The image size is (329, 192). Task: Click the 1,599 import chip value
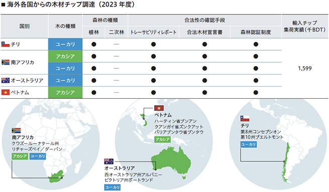305,68
